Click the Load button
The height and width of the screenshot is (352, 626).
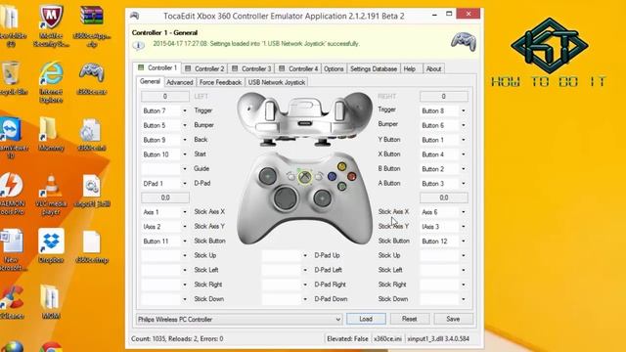point(366,319)
